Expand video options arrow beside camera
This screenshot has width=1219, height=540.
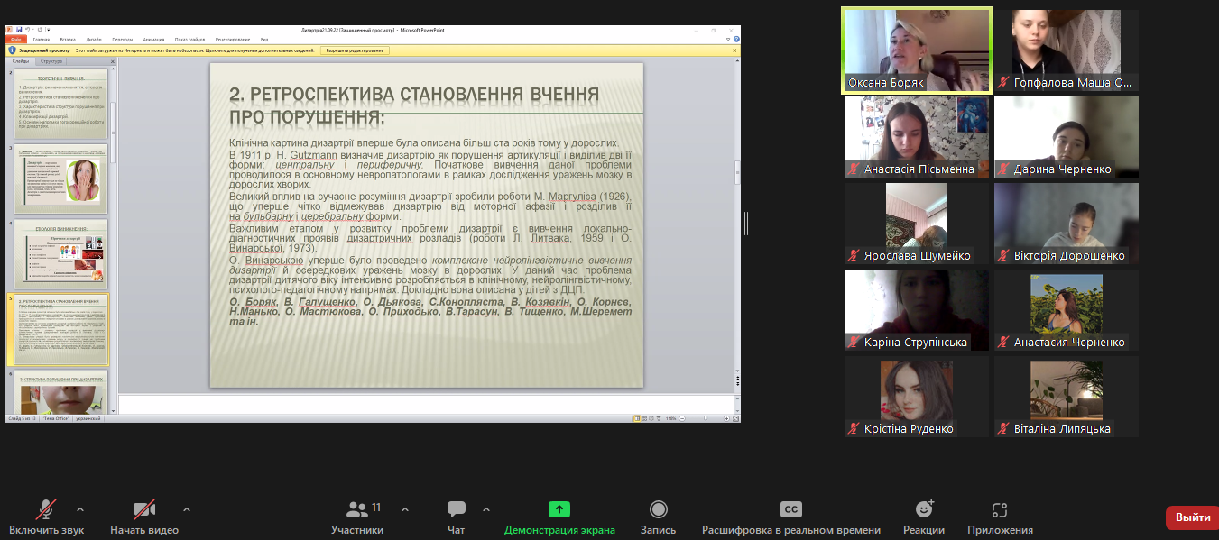(x=187, y=508)
